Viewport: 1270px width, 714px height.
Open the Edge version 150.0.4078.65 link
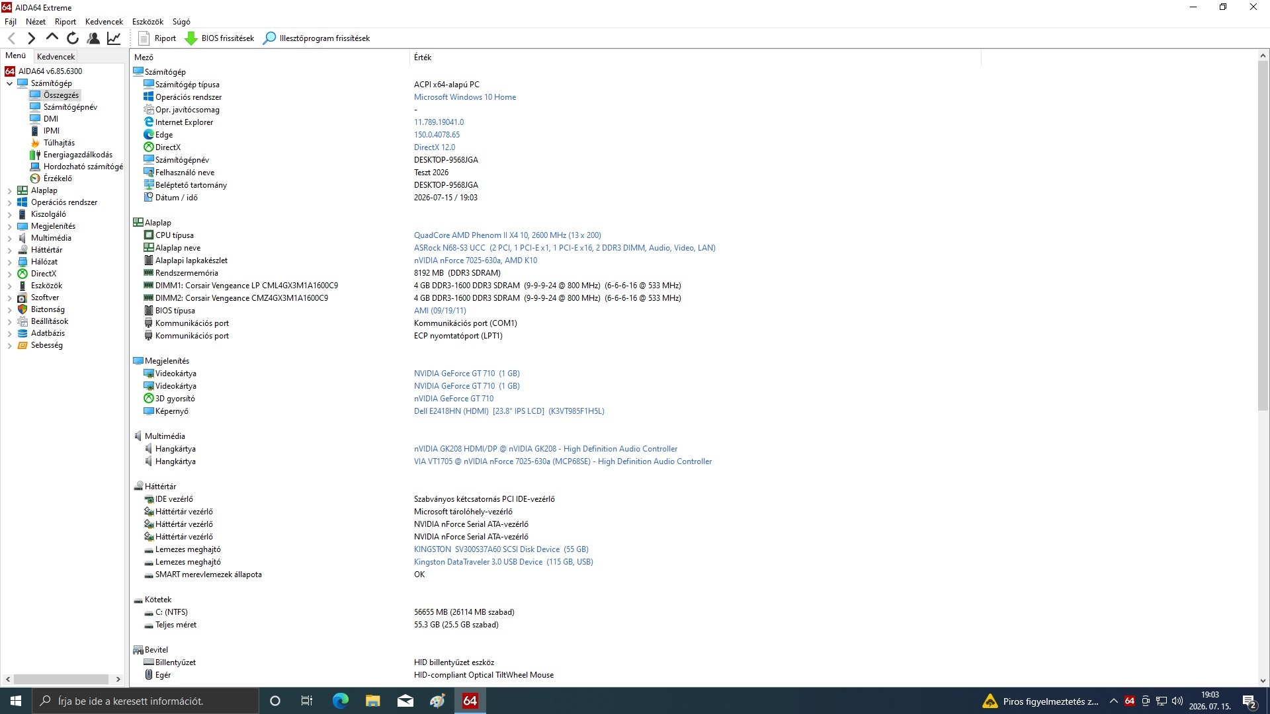(437, 135)
